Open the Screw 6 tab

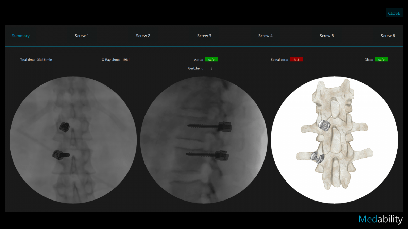tap(388, 36)
